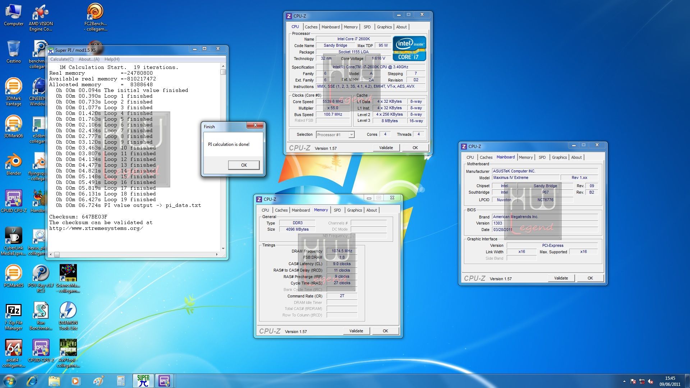Launch PCMark05 desktop shortcut
The height and width of the screenshot is (388, 690).
pos(14,276)
